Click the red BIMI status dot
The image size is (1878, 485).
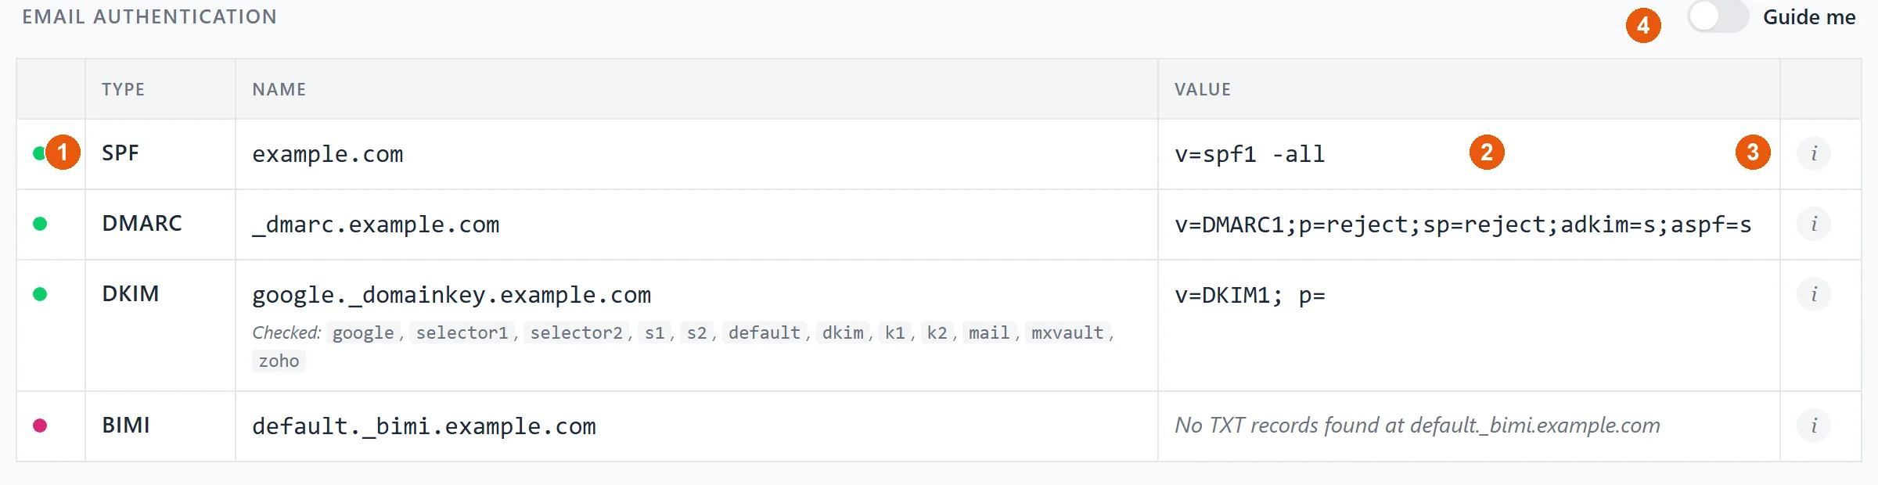tap(40, 426)
